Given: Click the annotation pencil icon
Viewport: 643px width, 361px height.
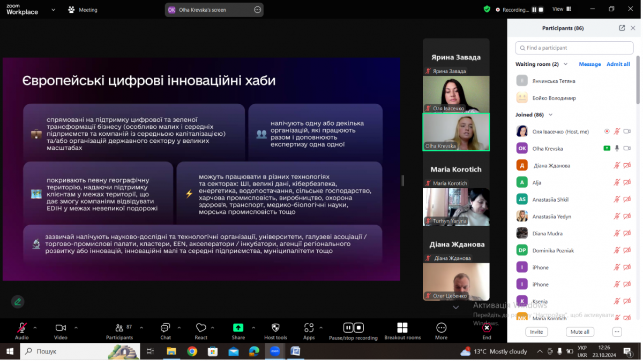Looking at the screenshot, I should click(18, 302).
